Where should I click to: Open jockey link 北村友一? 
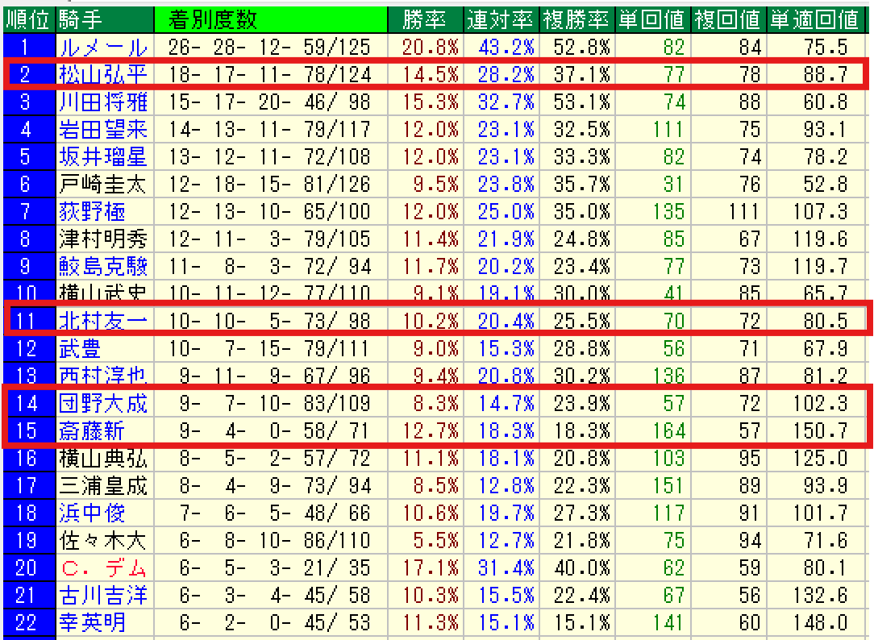pyautogui.click(x=104, y=321)
